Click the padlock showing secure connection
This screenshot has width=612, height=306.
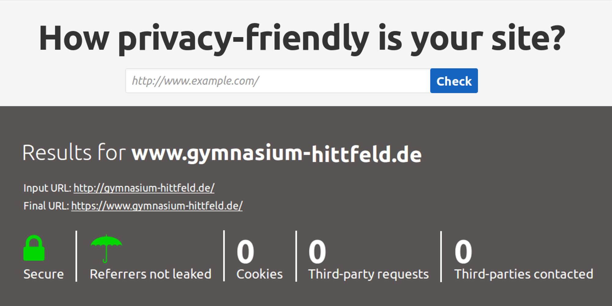[x=35, y=248]
